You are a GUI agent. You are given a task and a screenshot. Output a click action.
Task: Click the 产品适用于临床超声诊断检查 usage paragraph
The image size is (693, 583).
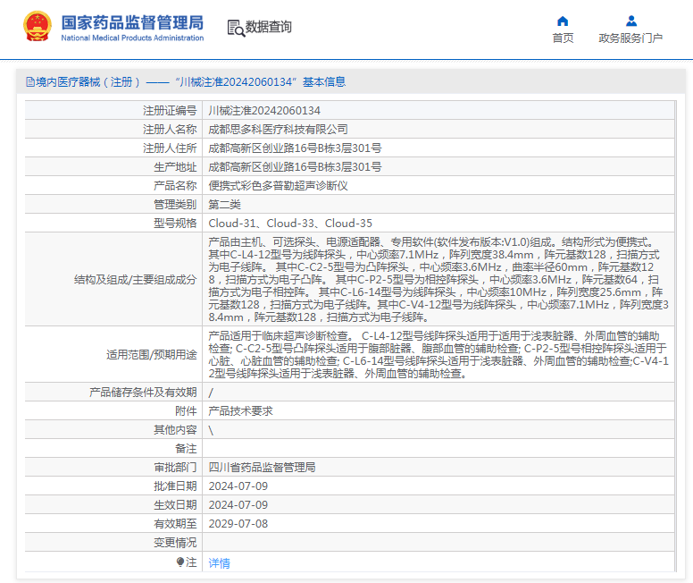tap(438, 355)
